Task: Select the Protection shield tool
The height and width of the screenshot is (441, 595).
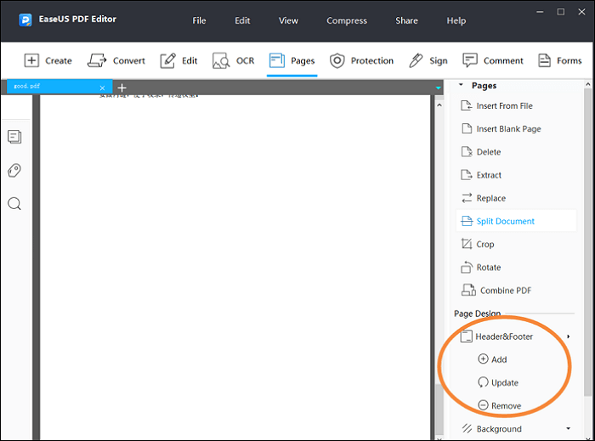Action: [x=361, y=60]
